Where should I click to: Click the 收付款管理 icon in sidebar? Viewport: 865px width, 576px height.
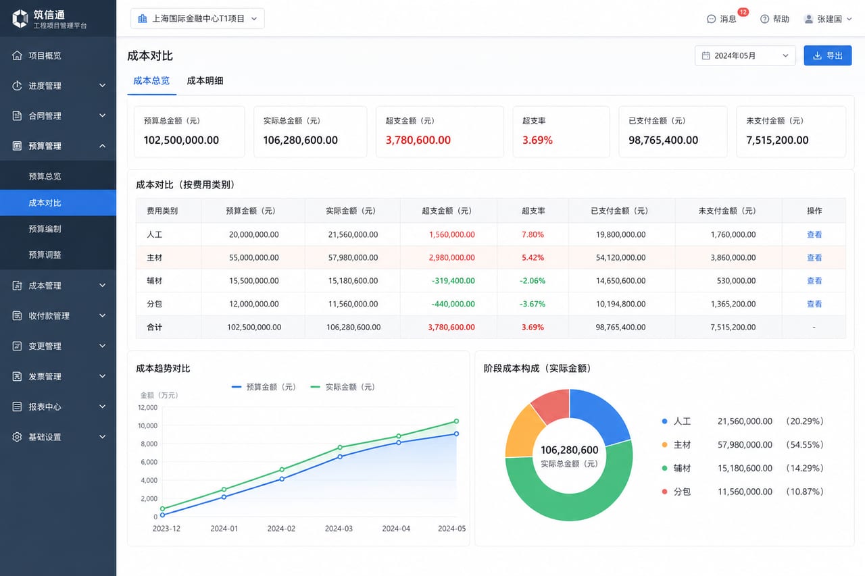tap(18, 316)
